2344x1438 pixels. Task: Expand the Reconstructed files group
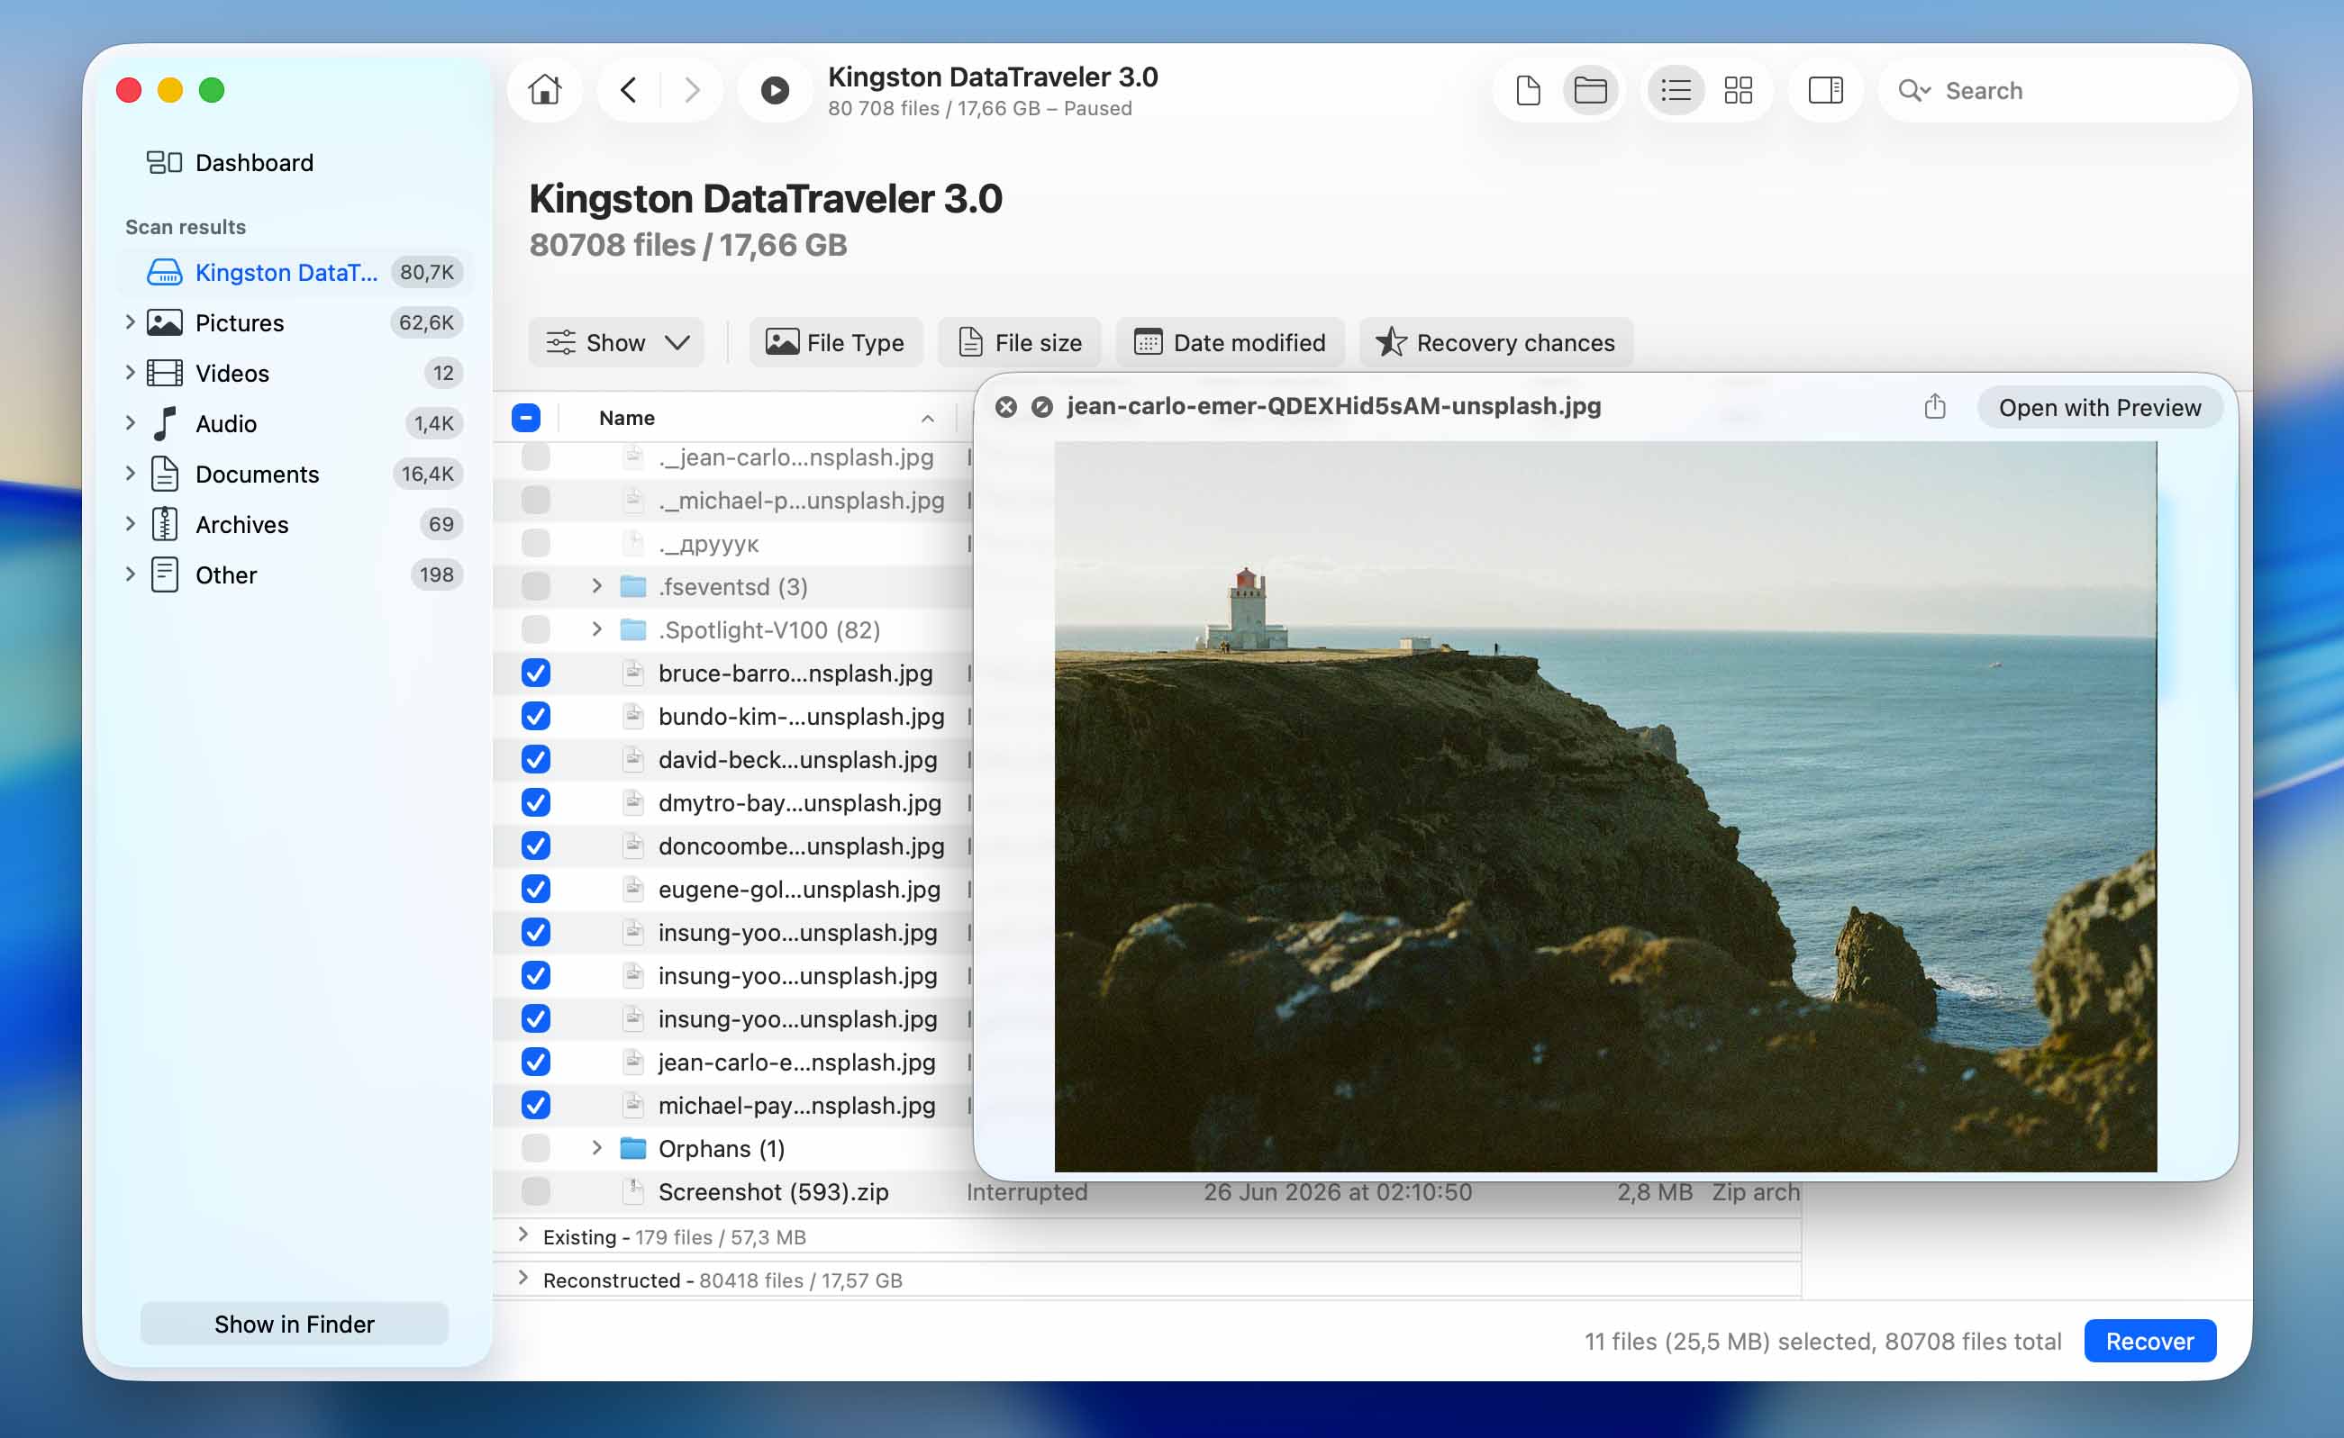(x=523, y=1279)
